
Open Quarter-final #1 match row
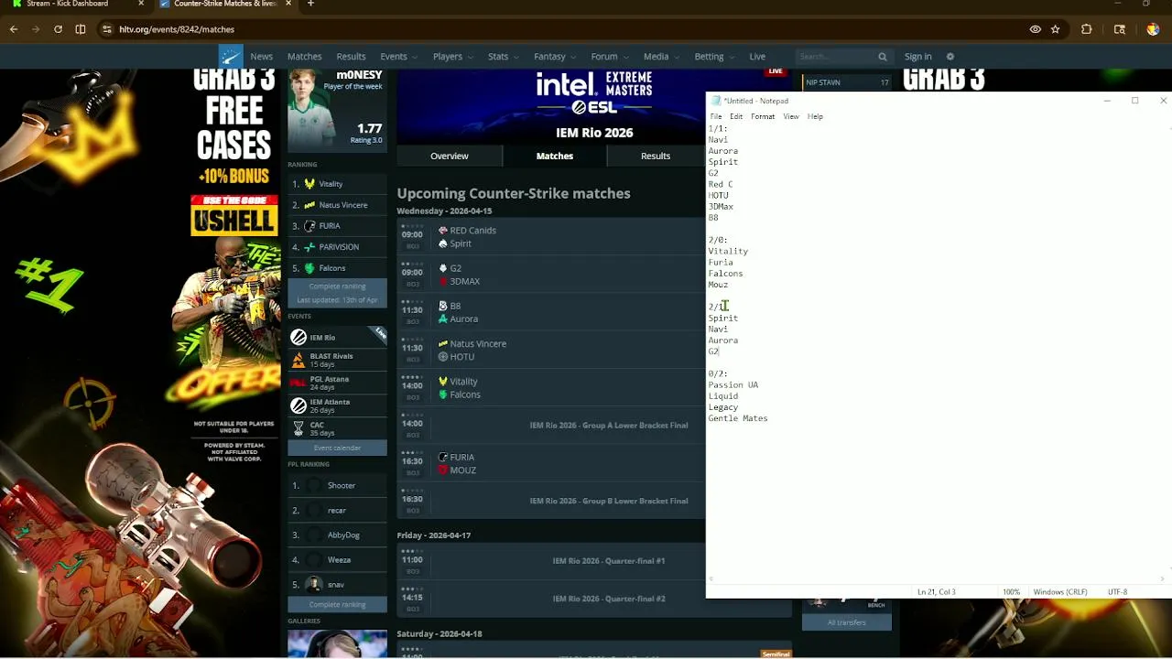coord(593,561)
